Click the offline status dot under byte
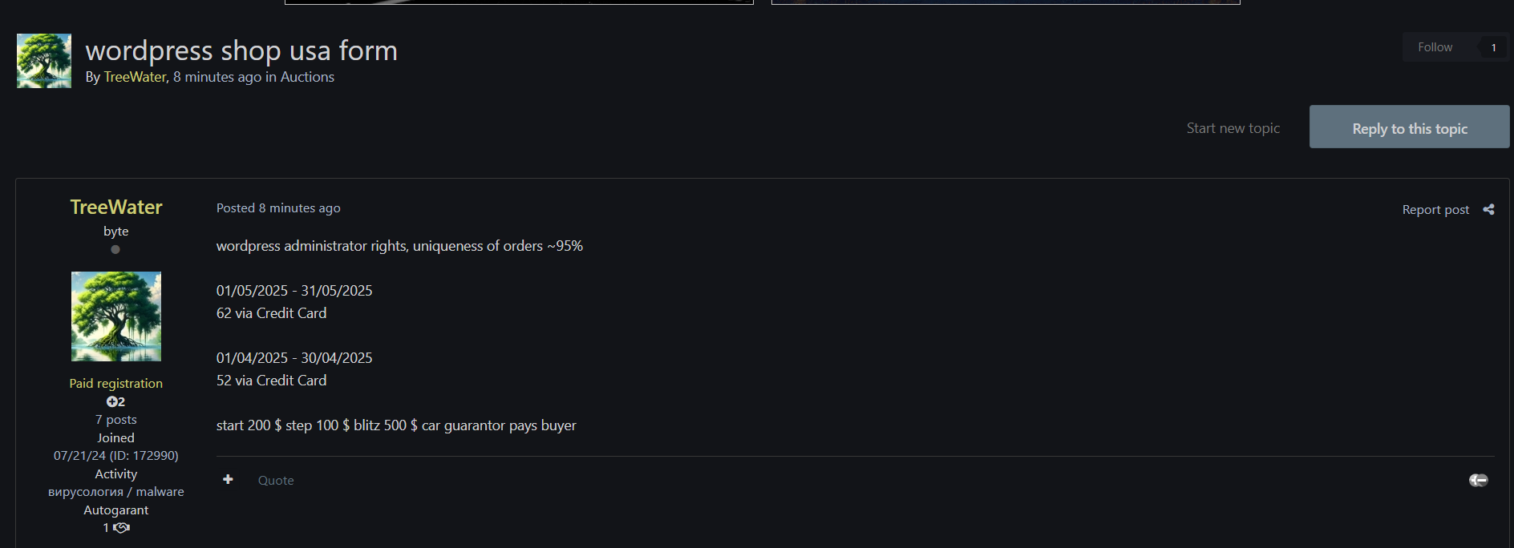Image resolution: width=1514 pixels, height=548 pixels. coord(115,250)
